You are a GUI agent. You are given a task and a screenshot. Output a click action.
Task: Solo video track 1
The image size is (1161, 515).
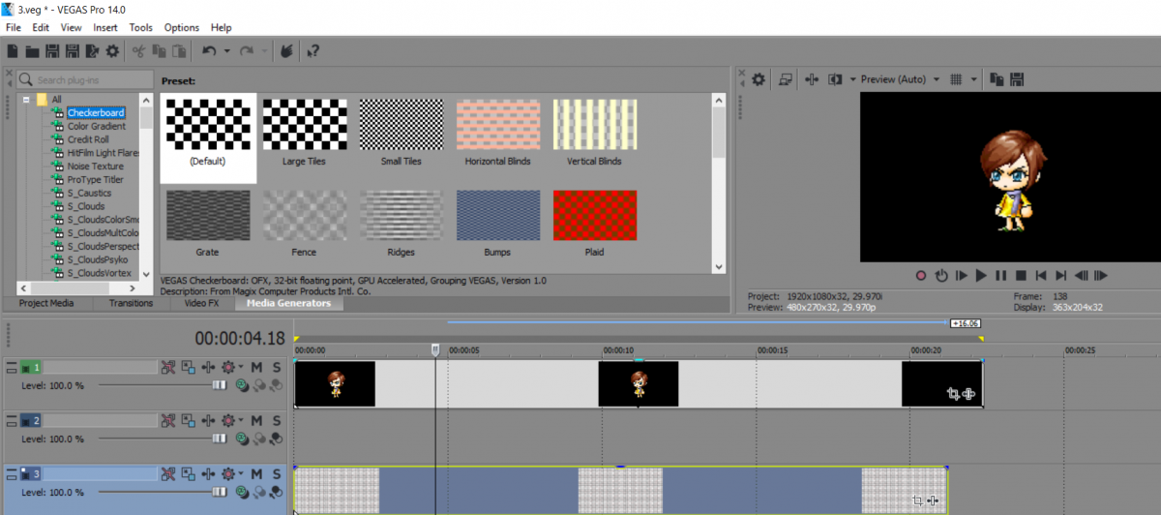click(276, 367)
